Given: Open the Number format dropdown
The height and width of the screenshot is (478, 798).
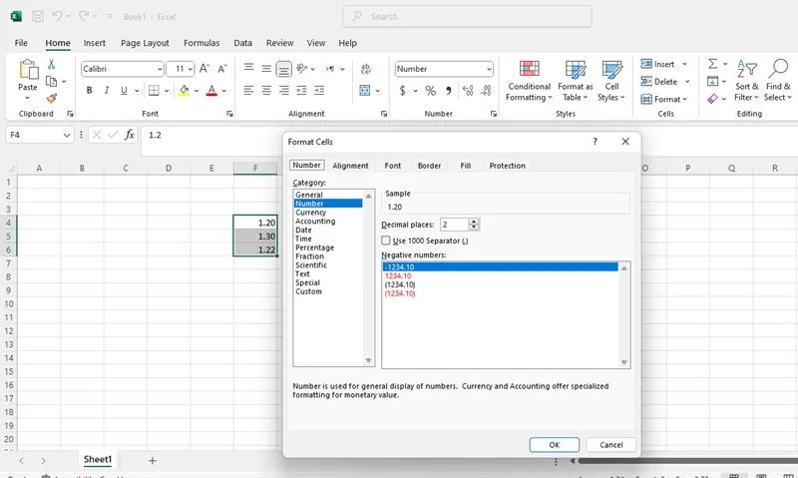Looking at the screenshot, I should [489, 69].
